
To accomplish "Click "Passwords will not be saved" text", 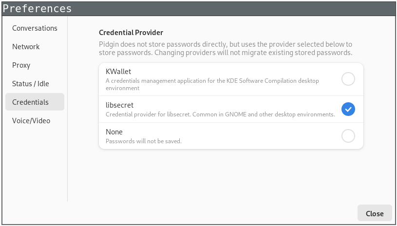I will tap(144, 141).
